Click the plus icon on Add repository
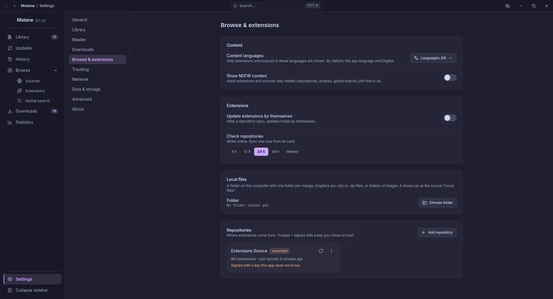 pos(423,233)
